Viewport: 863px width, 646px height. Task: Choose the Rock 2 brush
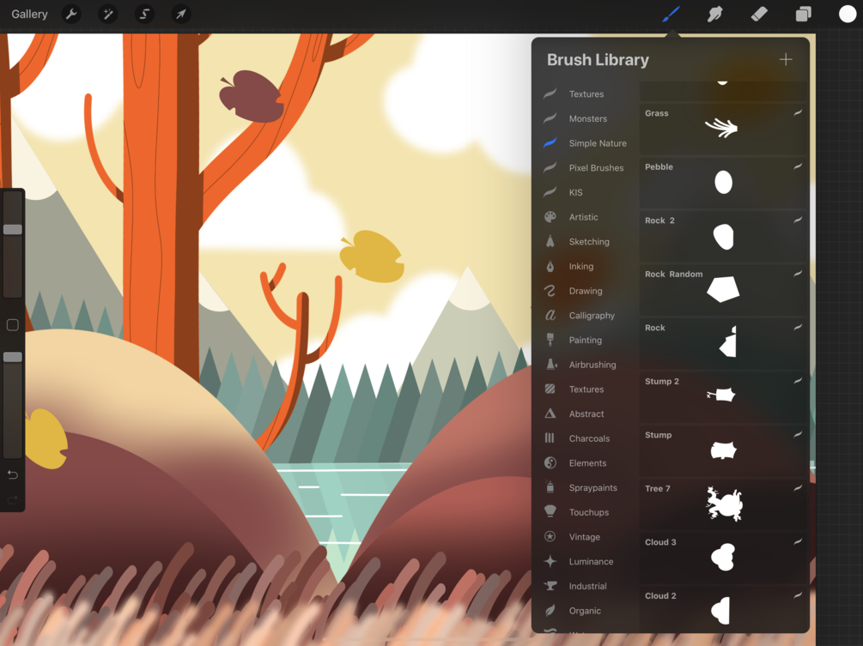tap(723, 236)
